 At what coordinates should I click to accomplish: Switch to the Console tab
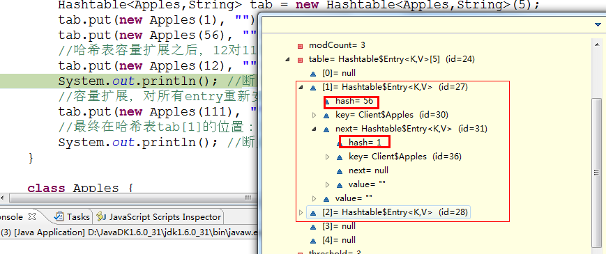[x=12, y=216]
